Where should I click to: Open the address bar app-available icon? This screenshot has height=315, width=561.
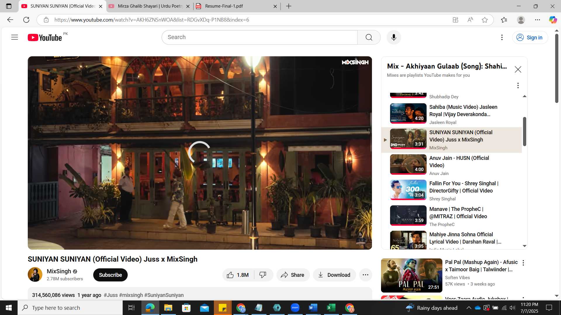[x=455, y=20]
